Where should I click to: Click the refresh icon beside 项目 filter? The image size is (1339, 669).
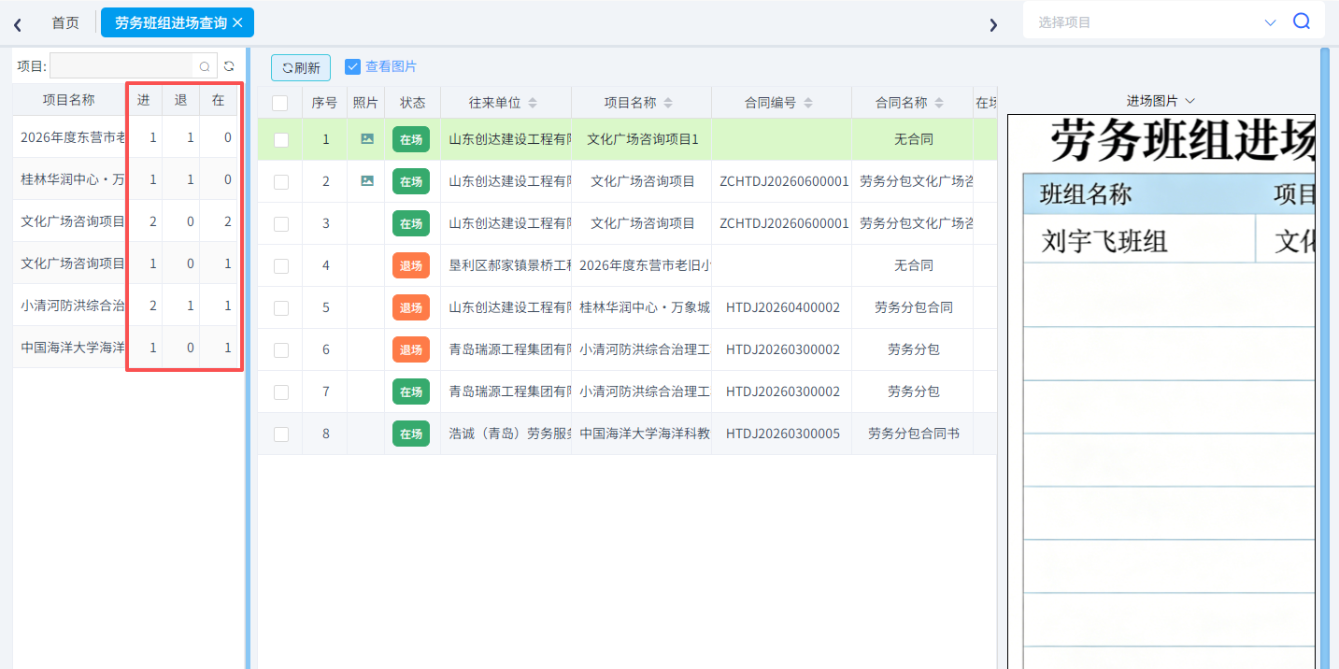(229, 66)
